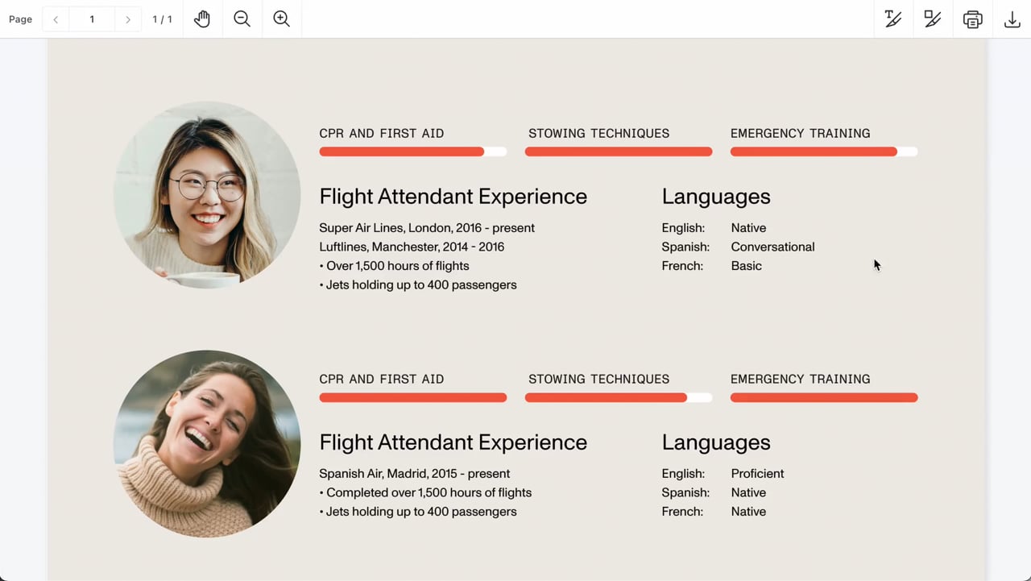Go to the next page
The height and width of the screenshot is (581, 1031).
tap(127, 19)
